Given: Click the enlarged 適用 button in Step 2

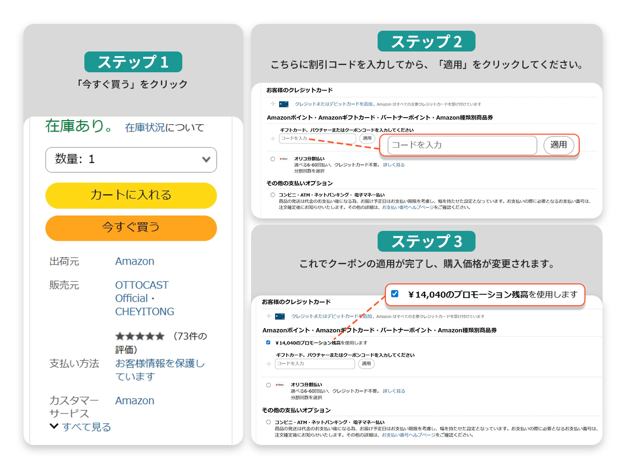Looking at the screenshot, I should click(558, 145).
